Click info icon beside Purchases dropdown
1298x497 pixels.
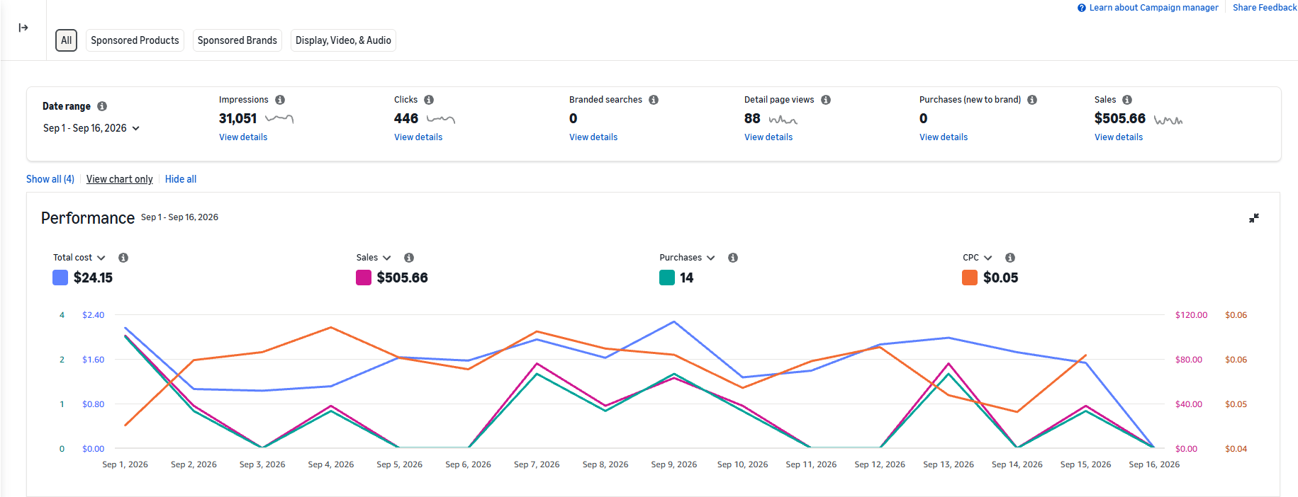point(733,258)
